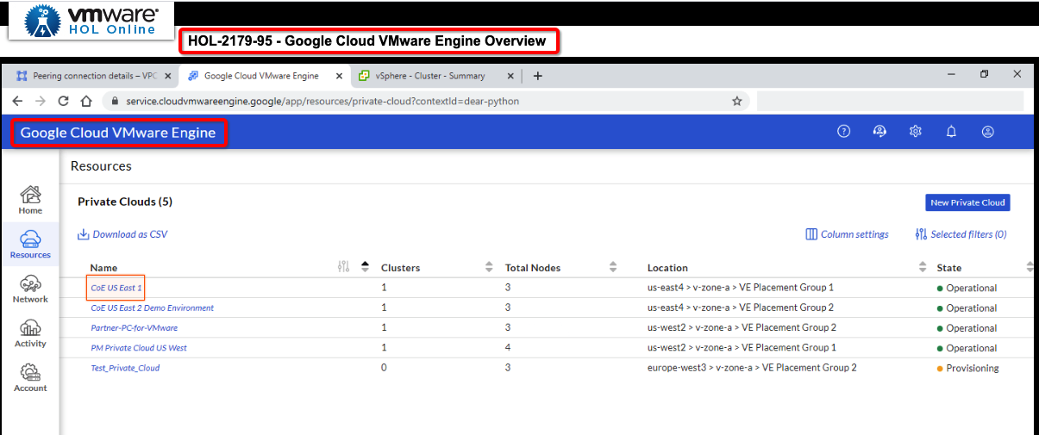This screenshot has height=435, width=1039.
Task: Click the Google Cloud VMware Engine header title
Action: pos(118,133)
